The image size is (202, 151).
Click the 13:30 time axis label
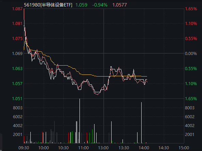click(124, 148)
